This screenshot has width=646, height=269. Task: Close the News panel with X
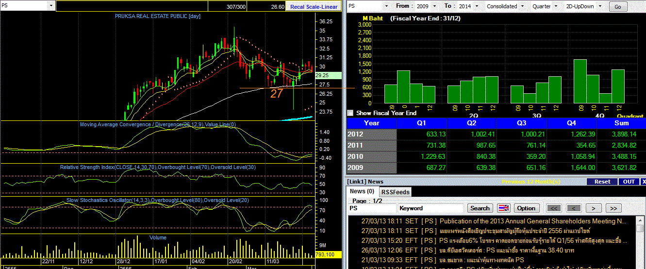pos(644,182)
